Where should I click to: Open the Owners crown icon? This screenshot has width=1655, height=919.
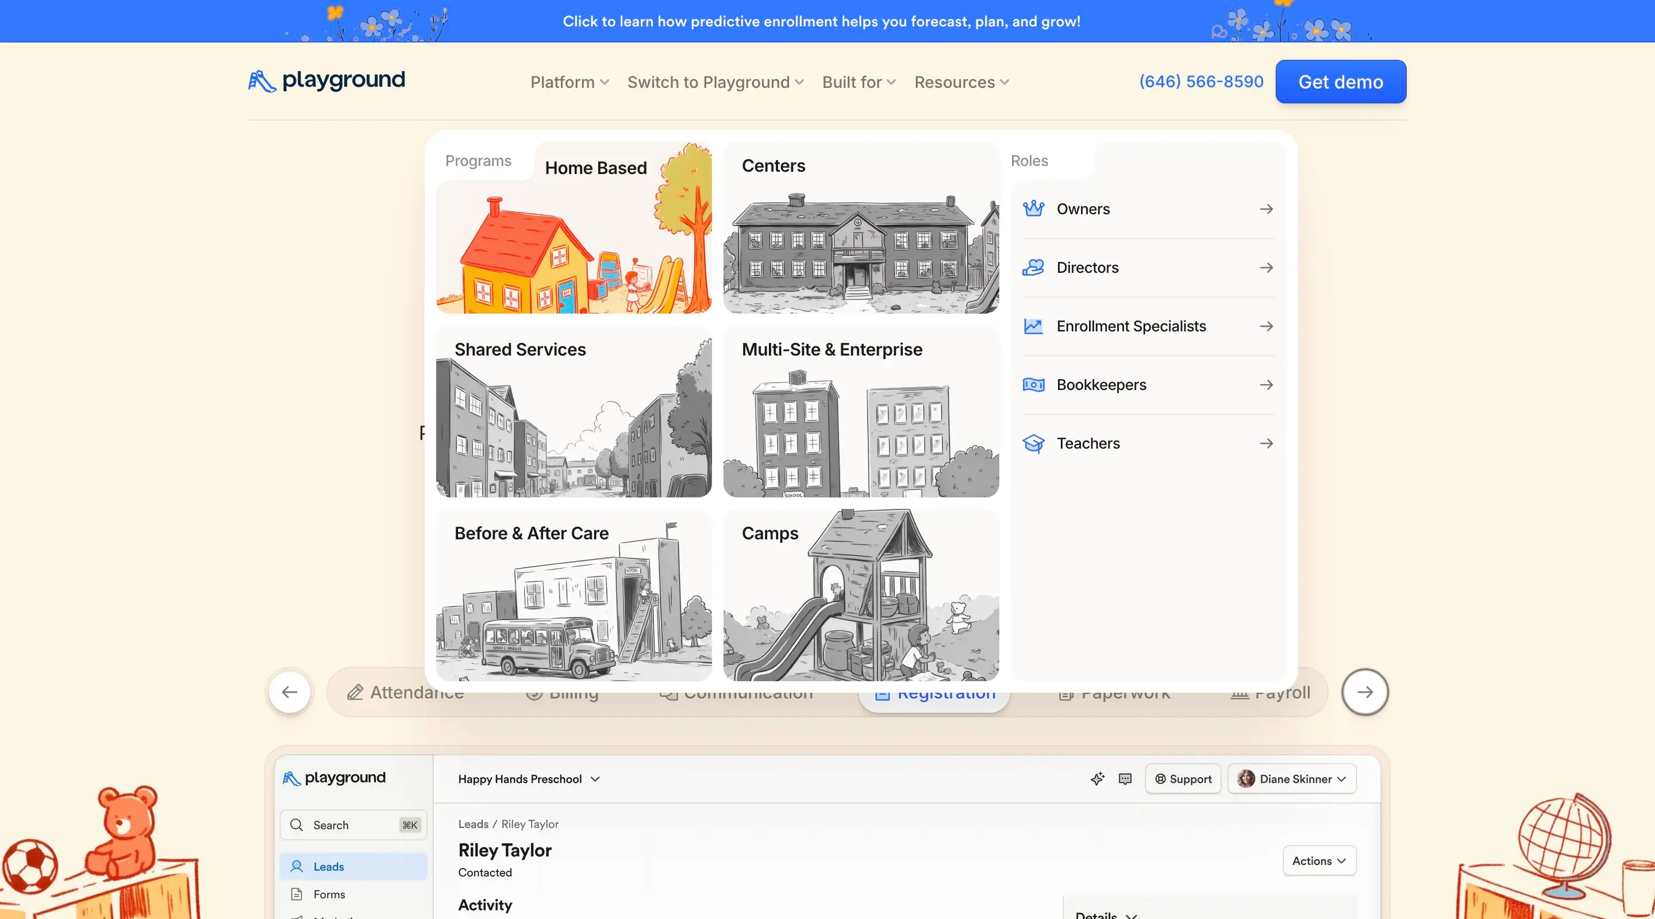point(1033,208)
